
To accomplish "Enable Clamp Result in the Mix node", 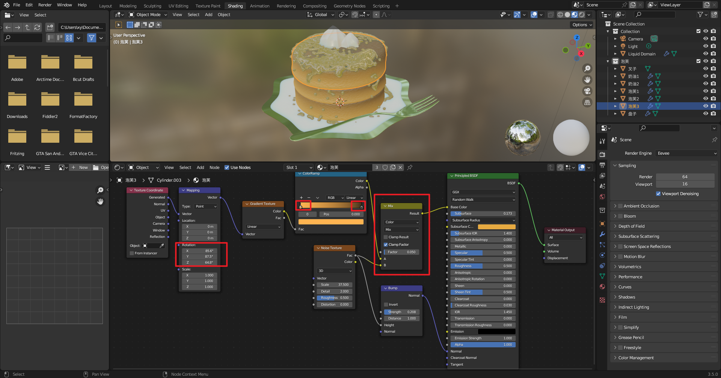I will [386, 237].
